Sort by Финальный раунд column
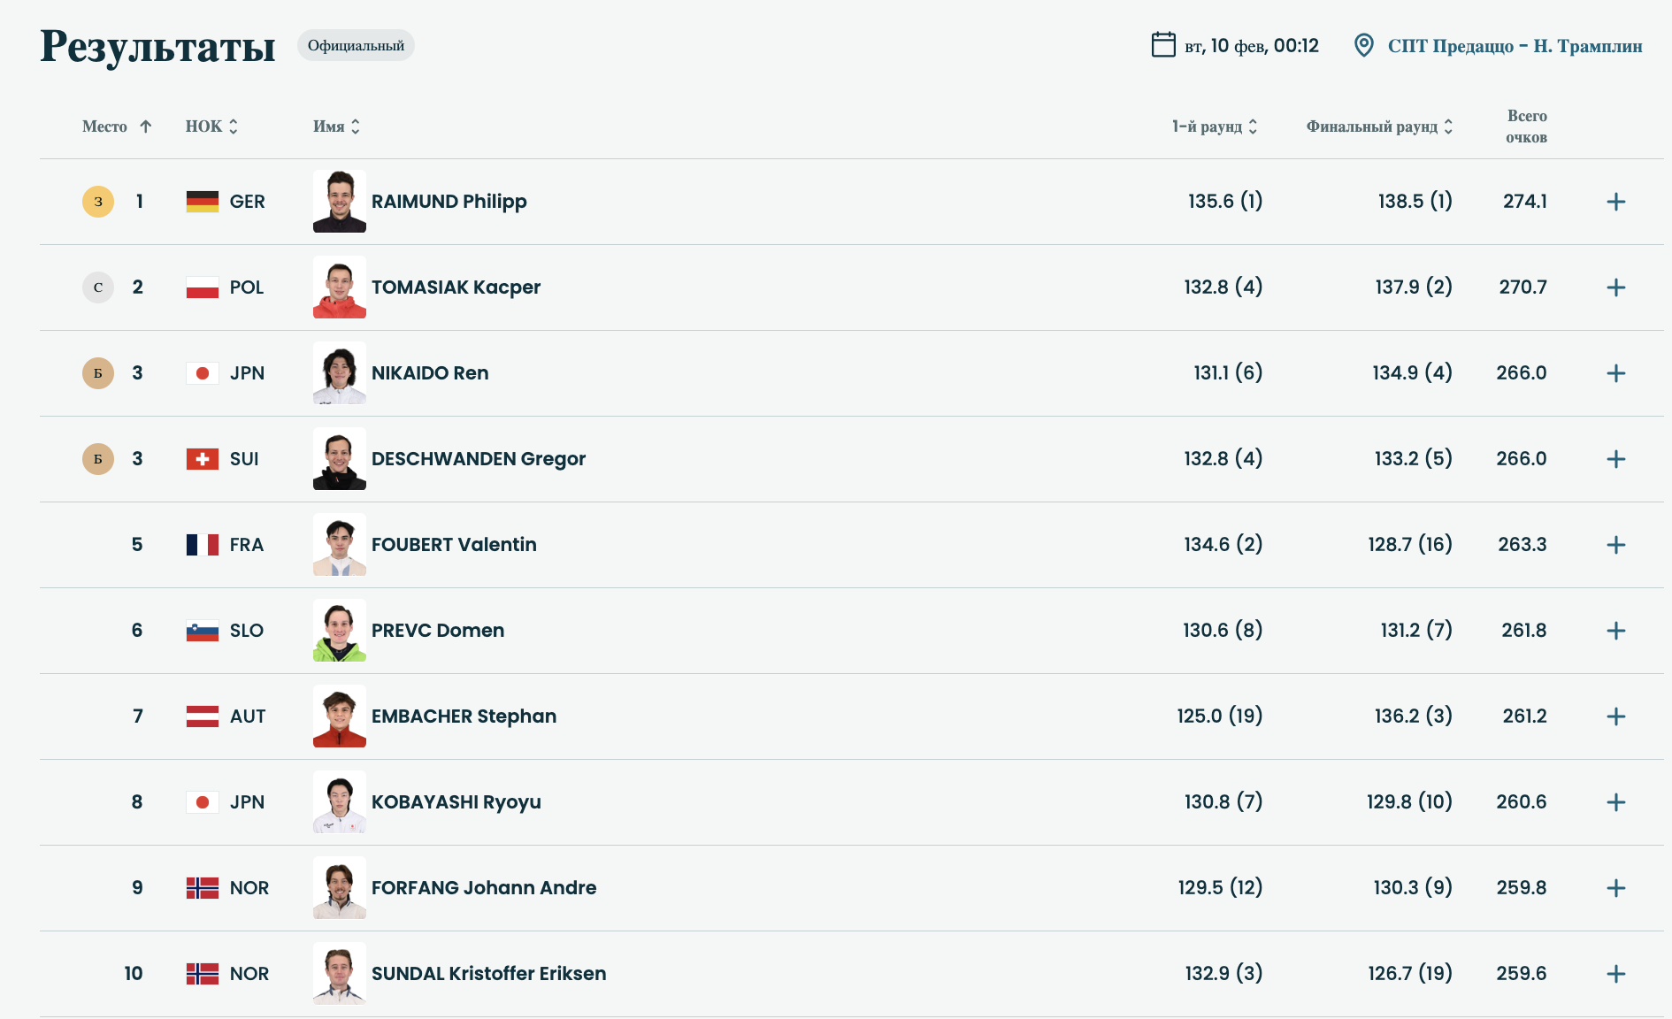Viewport: 1672px width, 1019px height. [1379, 126]
